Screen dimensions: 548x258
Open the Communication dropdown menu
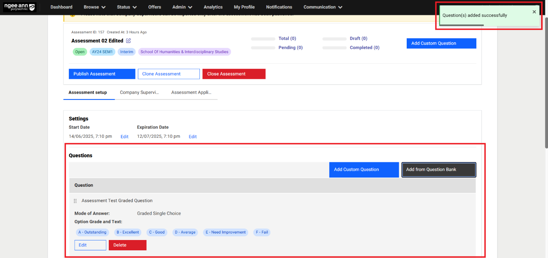pos(323,7)
